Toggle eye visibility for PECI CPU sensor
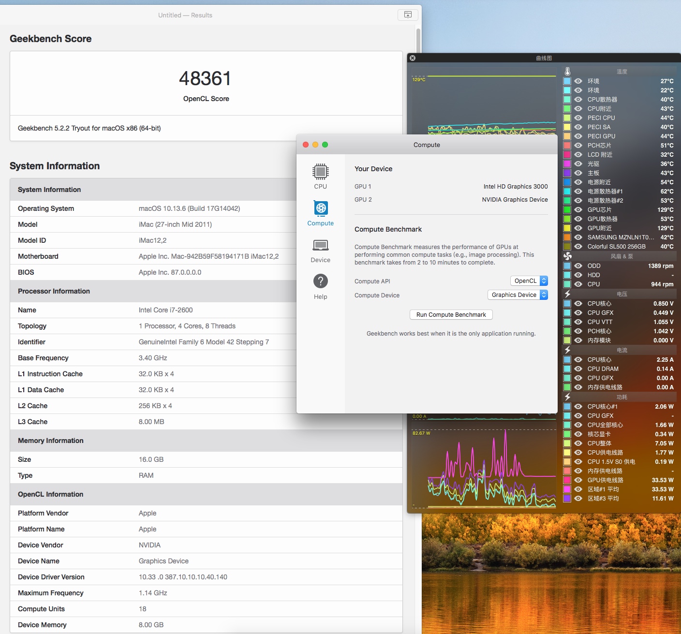 [578, 118]
